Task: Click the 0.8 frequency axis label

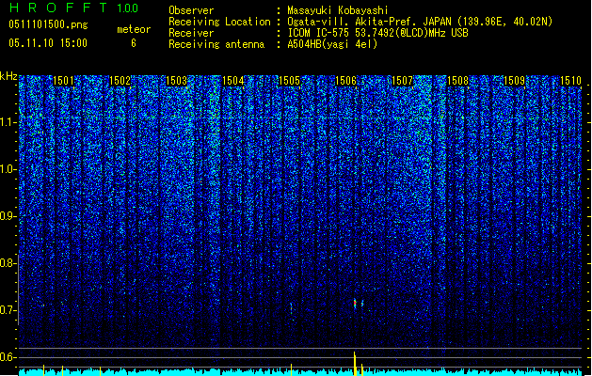Action: (8, 263)
